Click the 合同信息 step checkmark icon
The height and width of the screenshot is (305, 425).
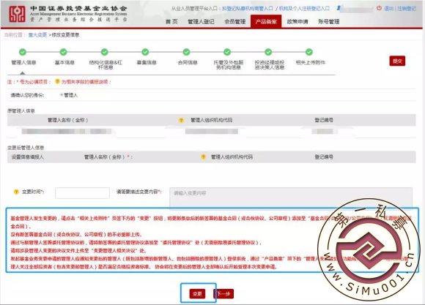pyautogui.click(x=186, y=52)
